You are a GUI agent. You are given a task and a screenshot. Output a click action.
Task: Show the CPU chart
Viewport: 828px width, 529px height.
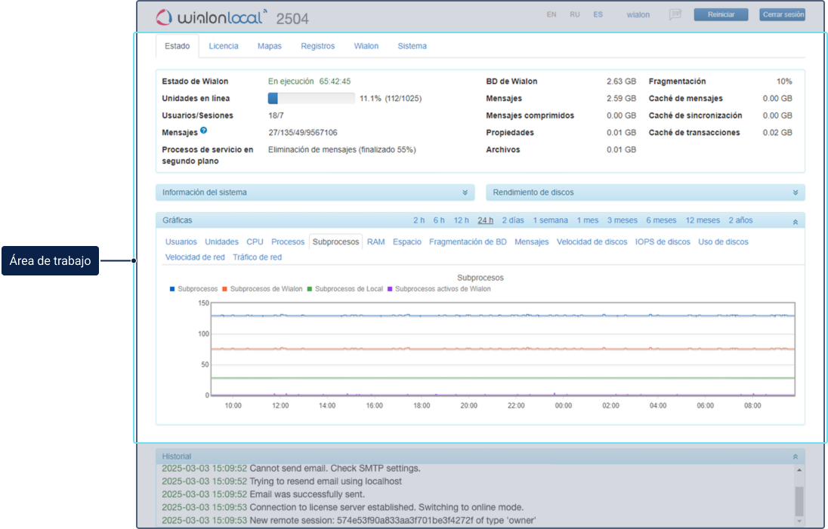(x=255, y=242)
